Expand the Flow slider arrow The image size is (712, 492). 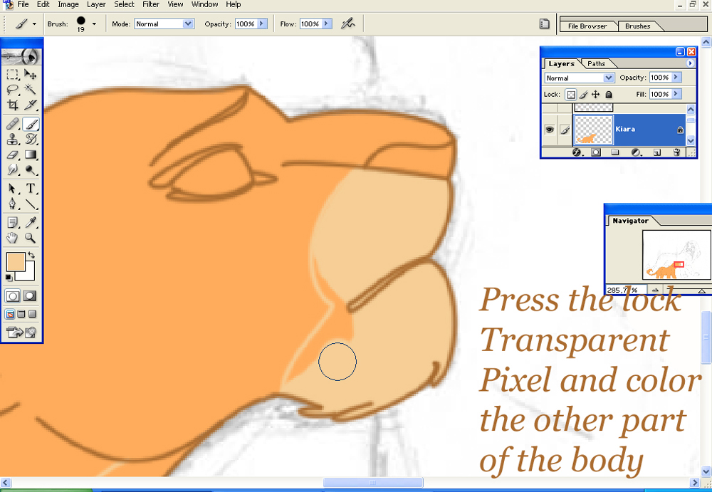pos(327,23)
